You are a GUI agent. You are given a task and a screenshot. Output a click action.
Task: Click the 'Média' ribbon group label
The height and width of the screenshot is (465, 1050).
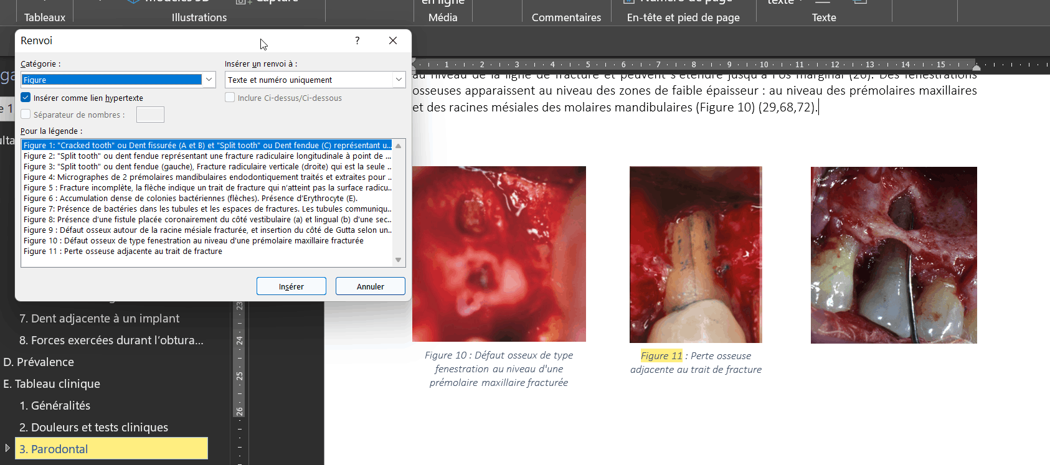pyautogui.click(x=443, y=17)
